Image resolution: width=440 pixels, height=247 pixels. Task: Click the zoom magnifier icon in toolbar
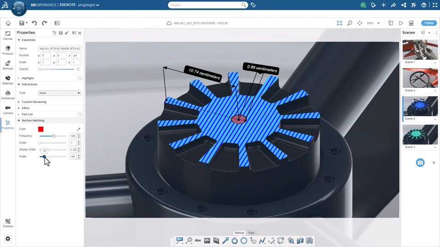pyautogui.click(x=349, y=23)
